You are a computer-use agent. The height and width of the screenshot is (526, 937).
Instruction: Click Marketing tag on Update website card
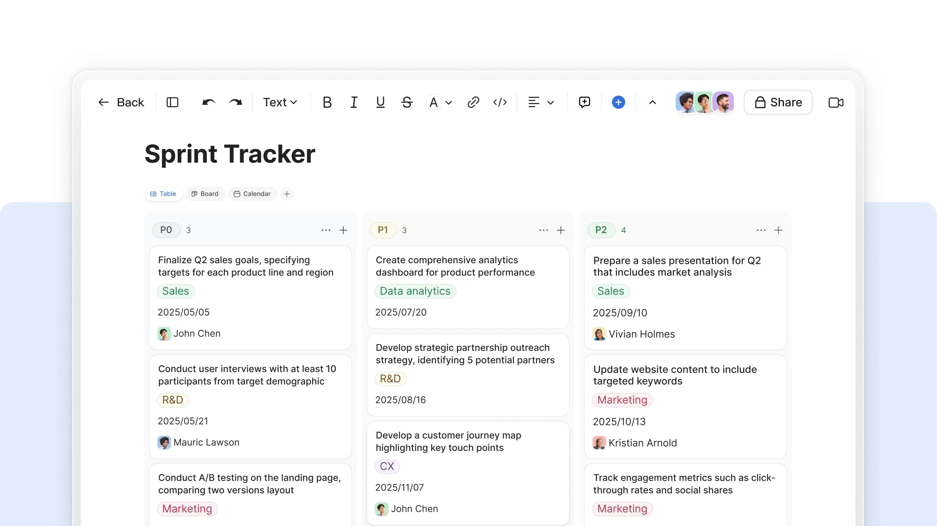[x=623, y=400]
